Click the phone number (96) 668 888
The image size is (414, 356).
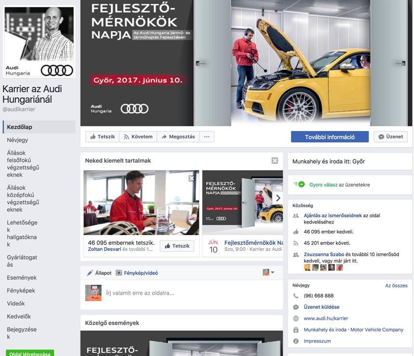click(319, 296)
